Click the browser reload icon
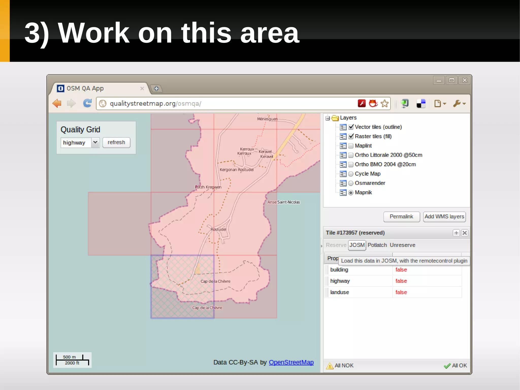Image resolution: width=520 pixels, height=390 pixels. tap(87, 103)
